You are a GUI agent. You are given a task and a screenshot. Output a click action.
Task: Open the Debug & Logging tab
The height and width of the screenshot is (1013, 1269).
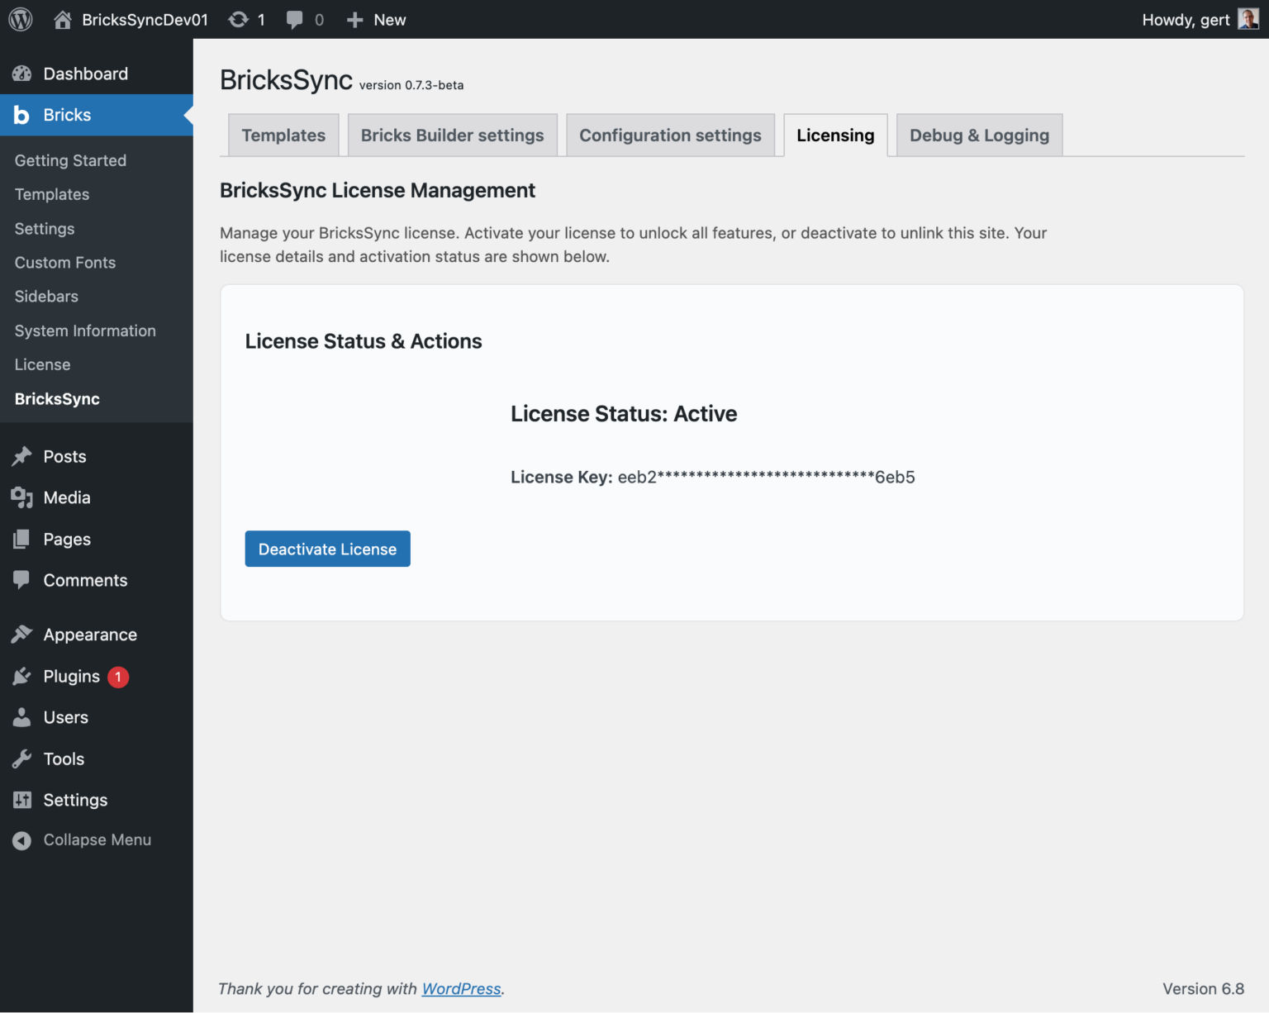coord(978,135)
